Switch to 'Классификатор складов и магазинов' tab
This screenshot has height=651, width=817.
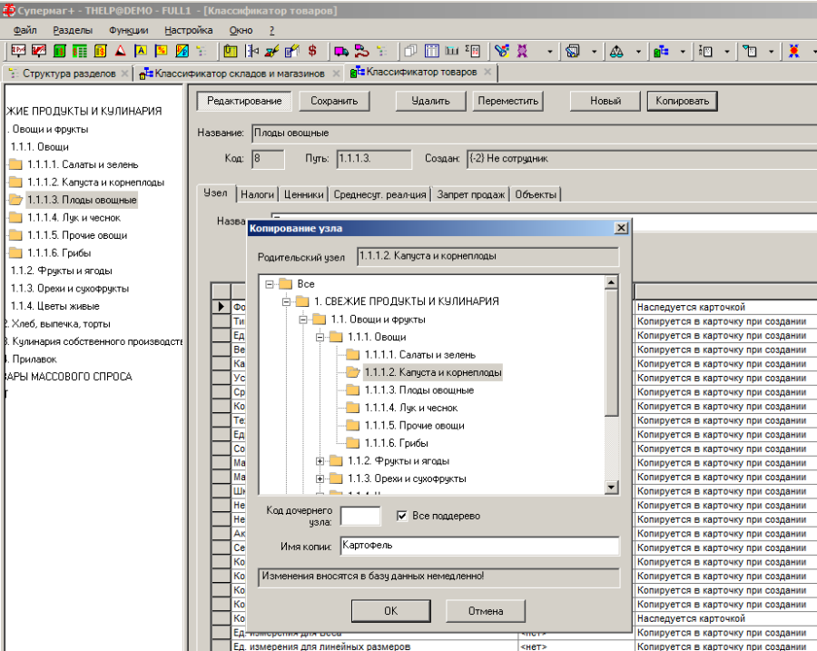coord(240,74)
